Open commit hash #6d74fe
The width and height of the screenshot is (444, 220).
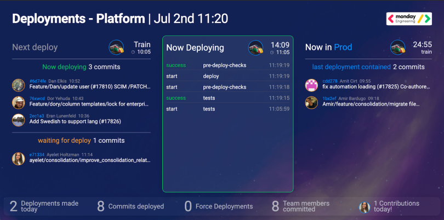coord(38,81)
